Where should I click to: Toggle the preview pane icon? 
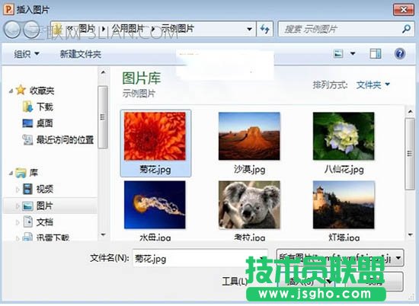tap(375, 54)
